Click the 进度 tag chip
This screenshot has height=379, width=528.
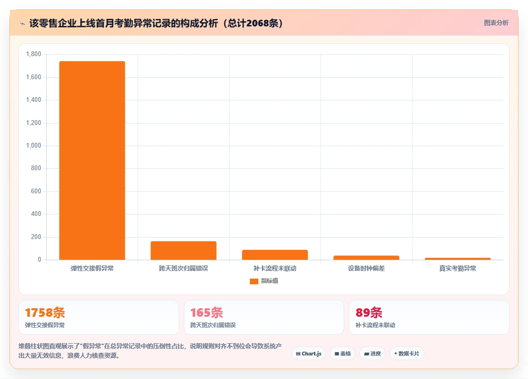[x=372, y=354]
